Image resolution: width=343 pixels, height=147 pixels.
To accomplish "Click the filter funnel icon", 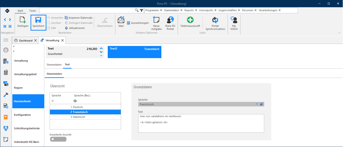I will 141,10.
